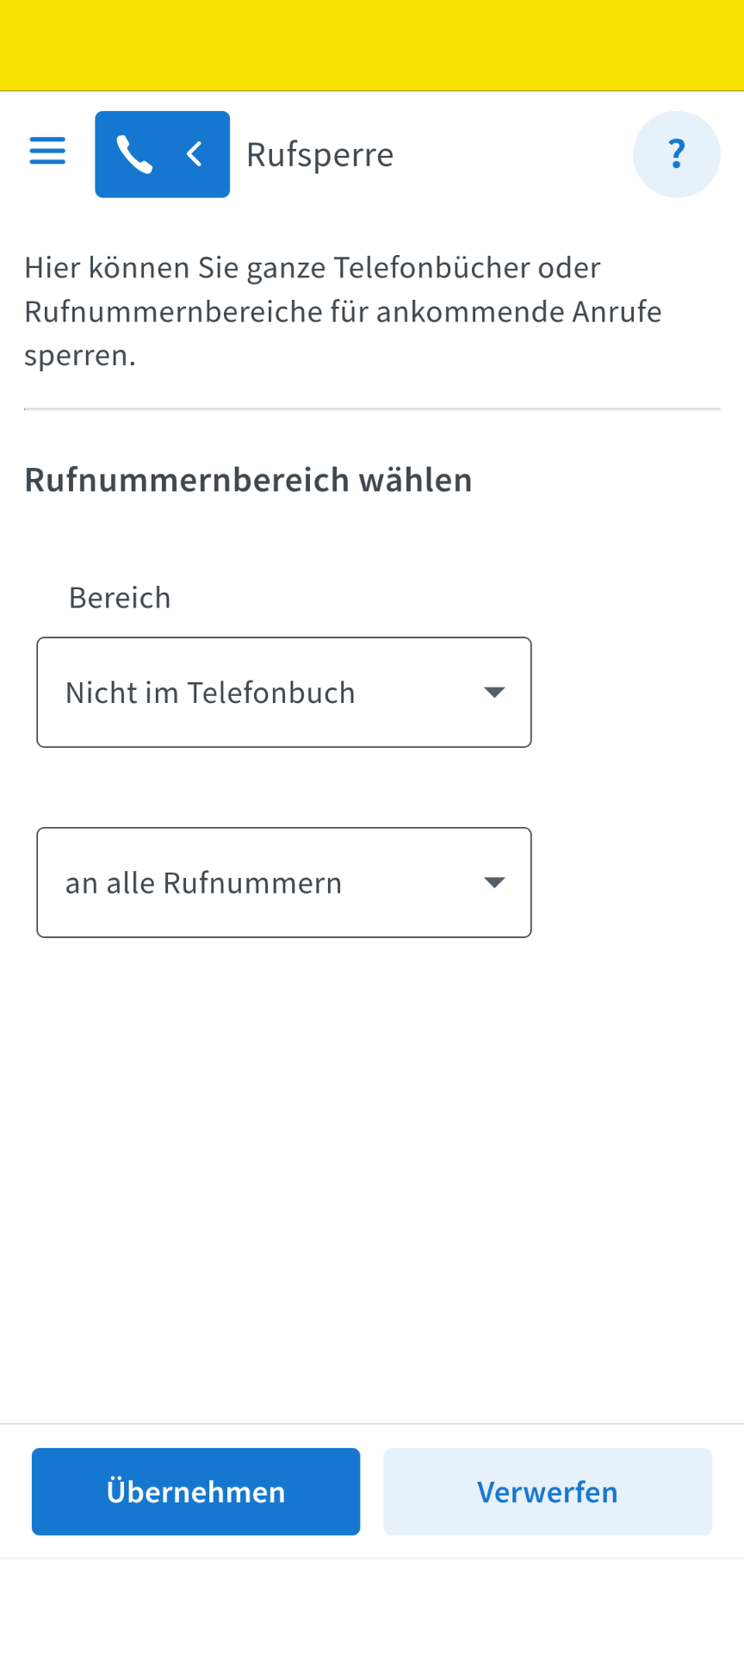The width and height of the screenshot is (744, 1654).
Task: Click the words ankommende Anrufe in the description
Action: (x=518, y=312)
